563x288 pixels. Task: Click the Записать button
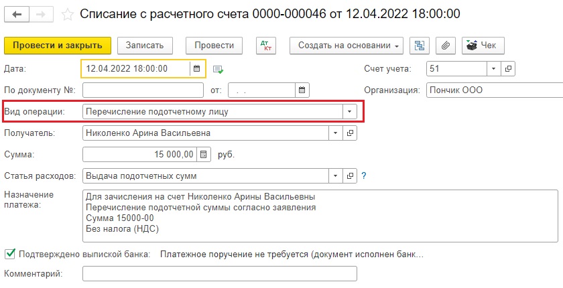point(145,46)
